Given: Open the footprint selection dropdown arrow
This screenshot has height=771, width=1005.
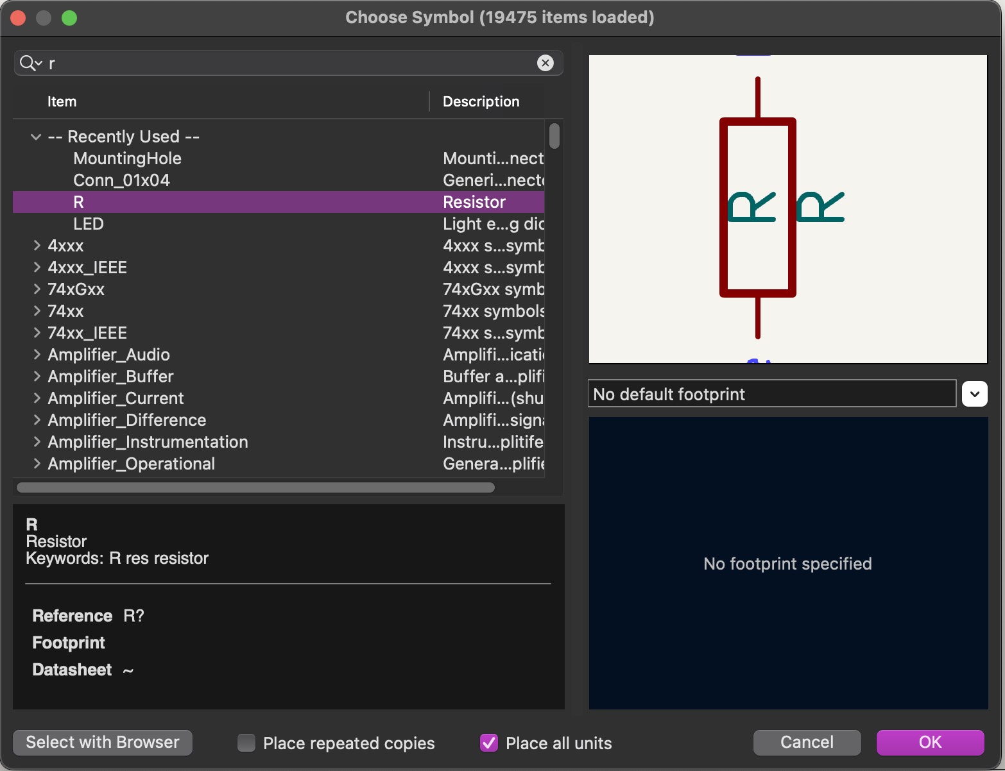Looking at the screenshot, I should pos(975,394).
